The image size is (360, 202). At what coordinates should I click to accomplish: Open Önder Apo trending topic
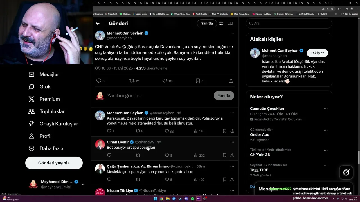260,134
